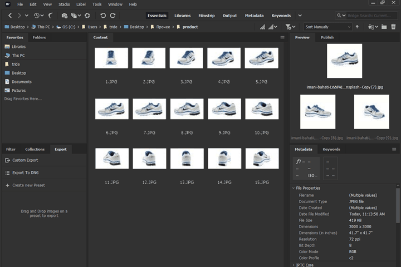
Task: Switch to Keywords panel tab beside Metadata
Action: 331,149
